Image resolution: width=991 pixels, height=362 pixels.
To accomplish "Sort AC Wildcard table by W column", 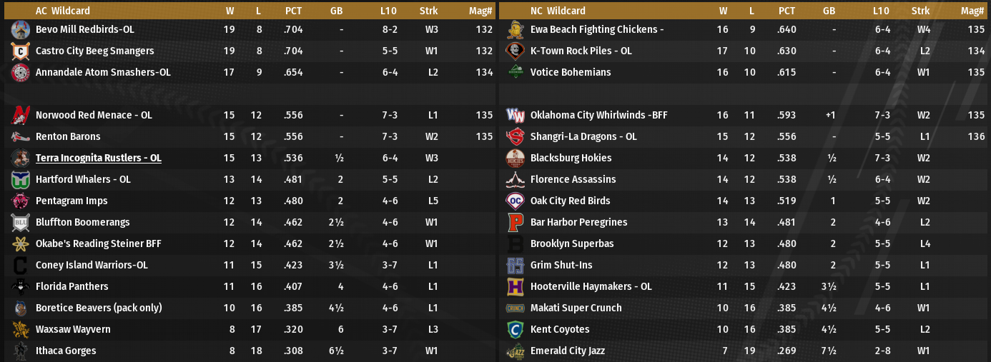I will tap(230, 11).
